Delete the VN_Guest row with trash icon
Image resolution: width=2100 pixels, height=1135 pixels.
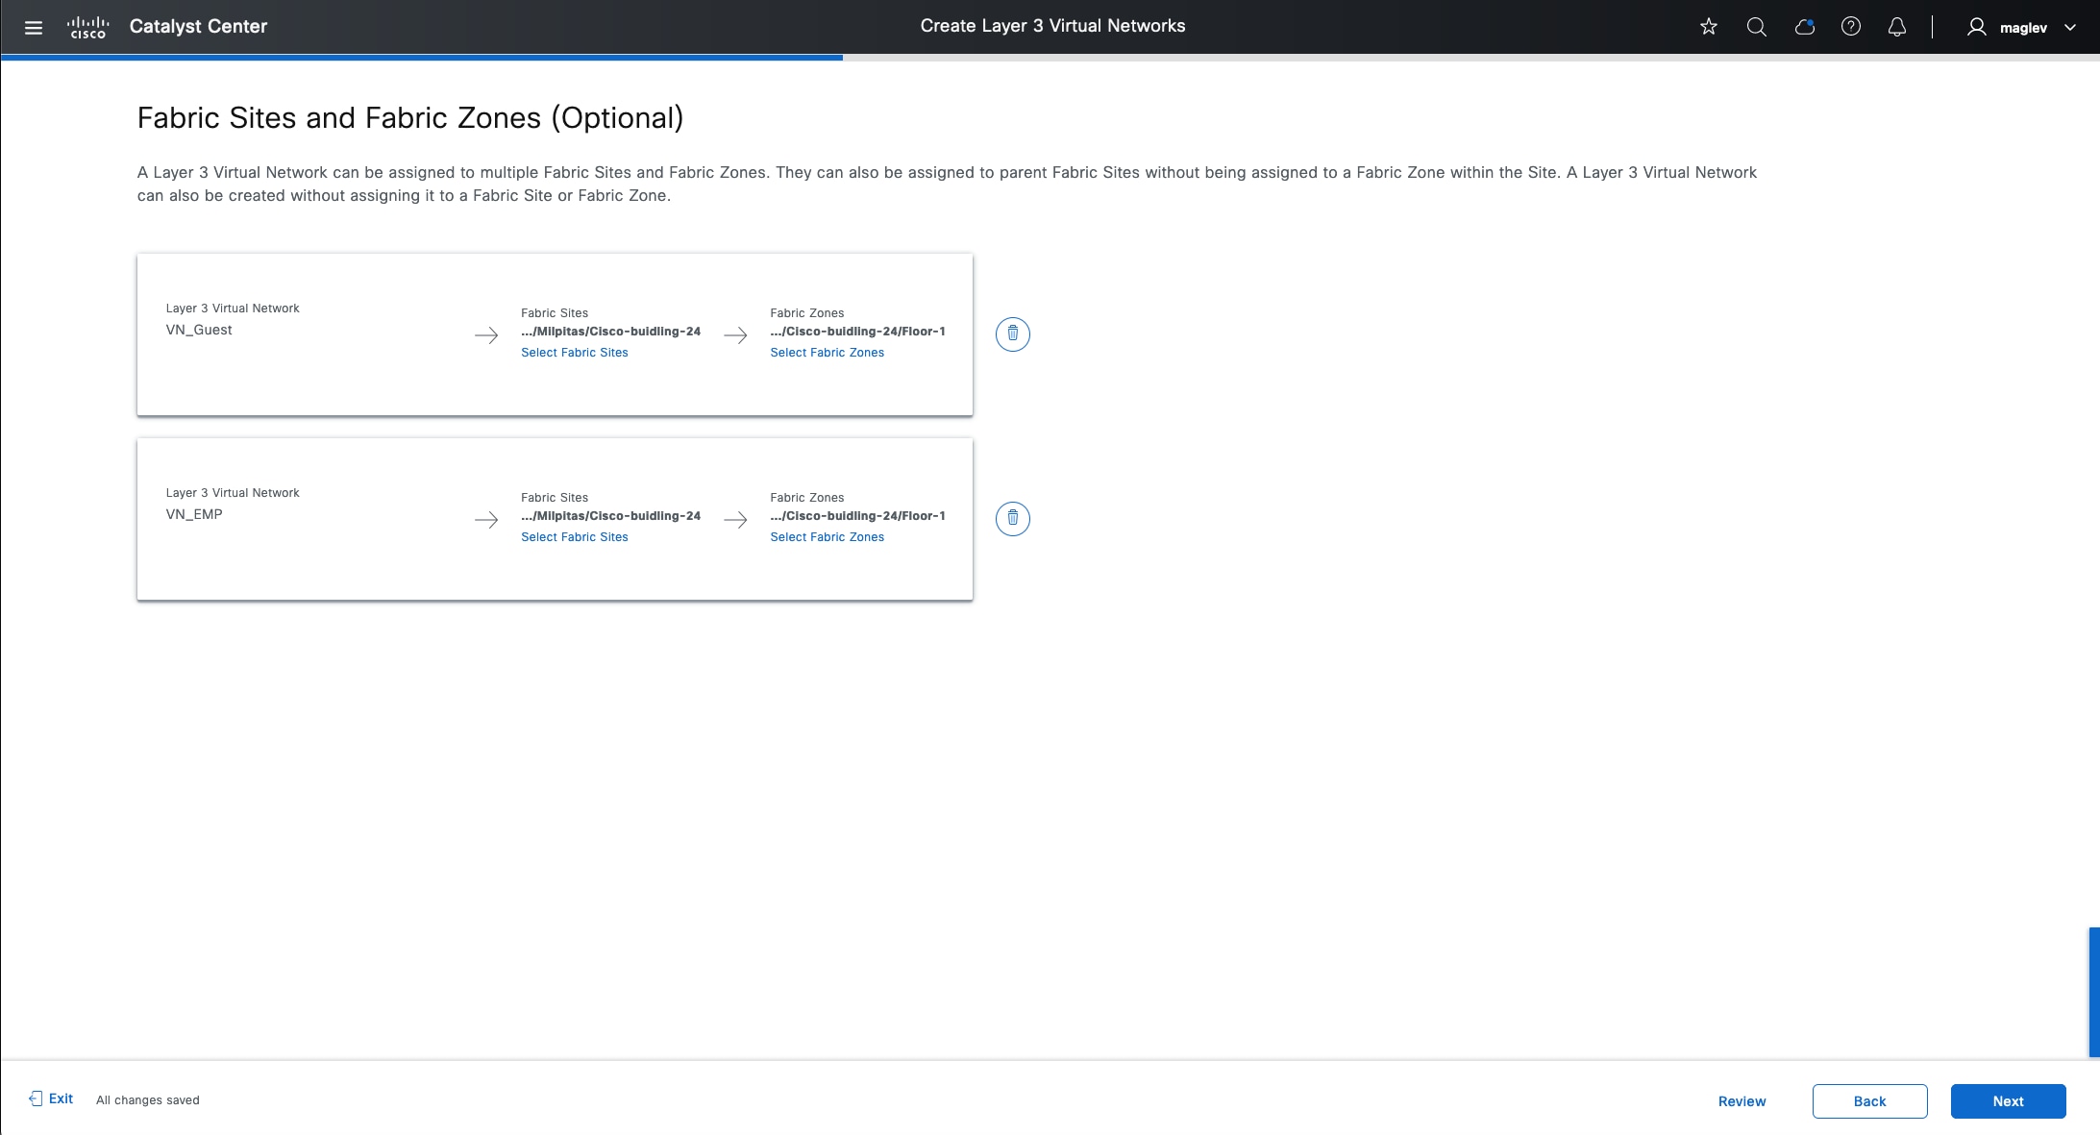(1012, 334)
